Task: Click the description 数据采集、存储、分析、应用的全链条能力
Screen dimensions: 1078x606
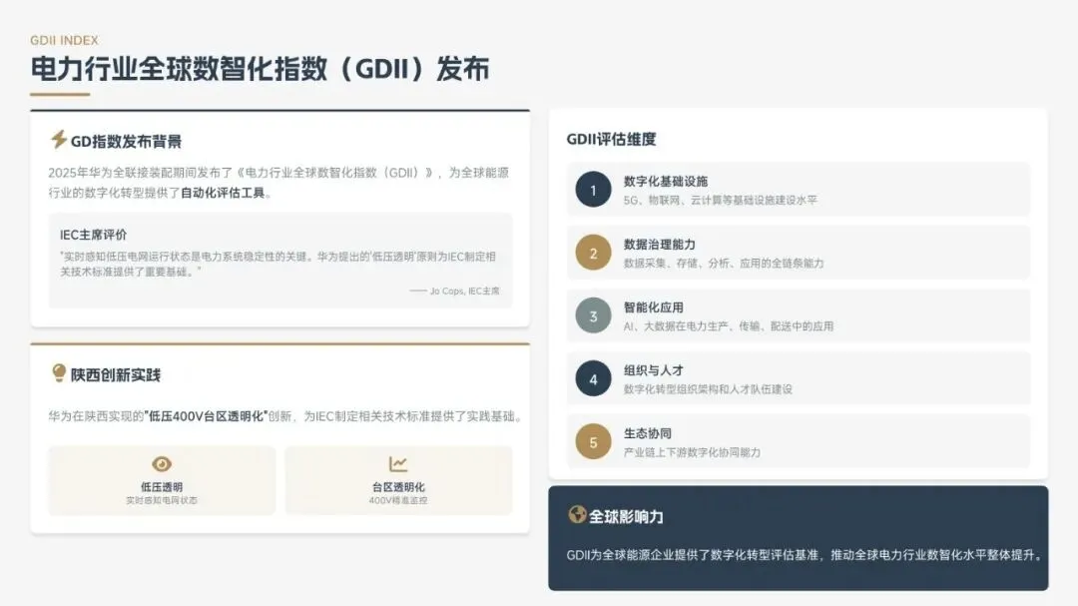Action: point(724,263)
